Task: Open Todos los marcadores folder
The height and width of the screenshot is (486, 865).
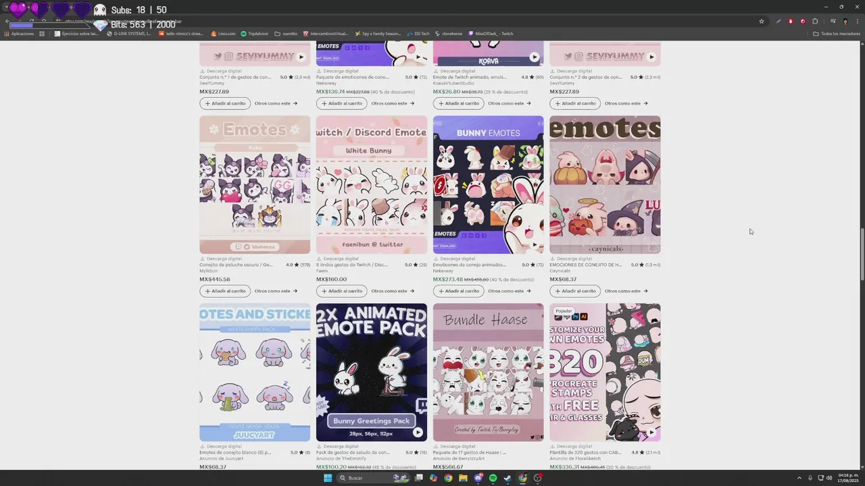Action: pos(837,34)
